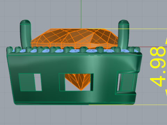Image resolution: width=167 pixels, height=125 pixels.
Task: Select the recessed cutout on right side
Action: [x=127, y=83]
